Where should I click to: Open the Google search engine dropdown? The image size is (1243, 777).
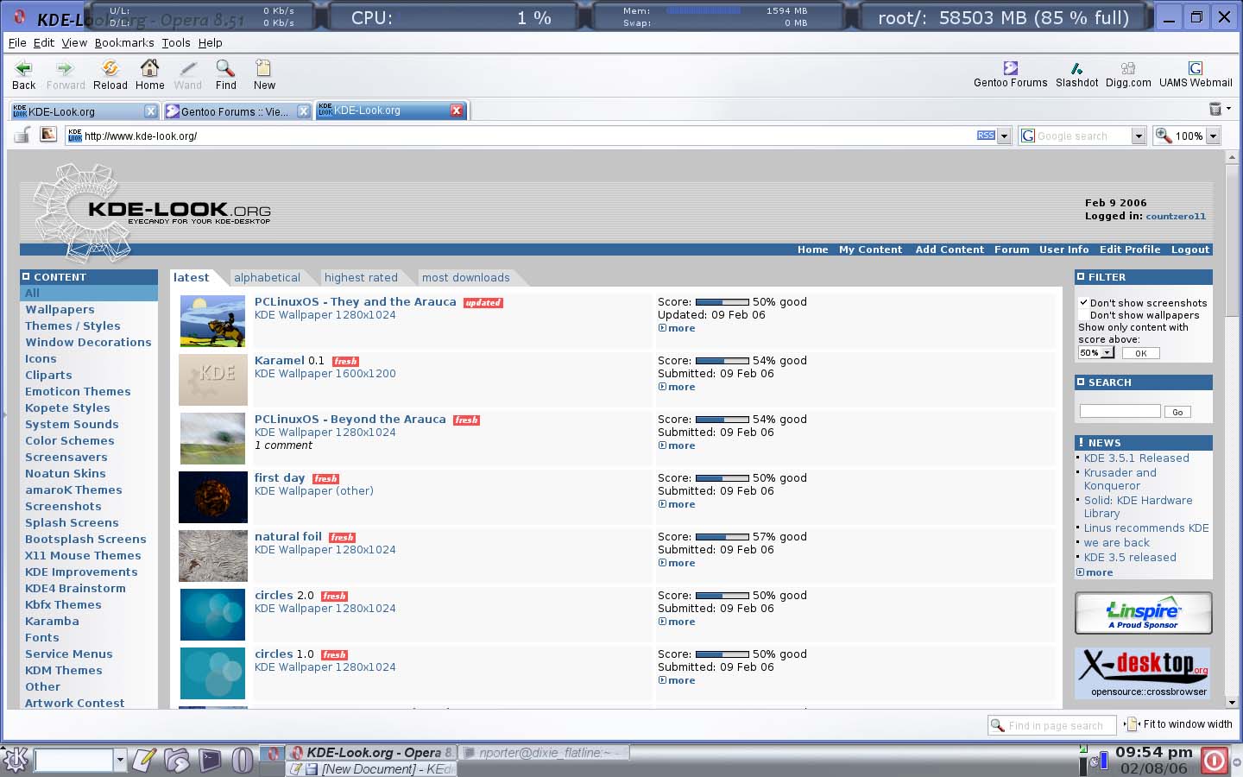(x=1139, y=136)
